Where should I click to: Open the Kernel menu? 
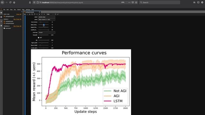(x=19, y=10)
